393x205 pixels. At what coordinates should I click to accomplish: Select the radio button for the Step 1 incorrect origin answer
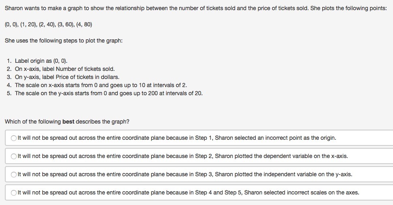click(13, 138)
